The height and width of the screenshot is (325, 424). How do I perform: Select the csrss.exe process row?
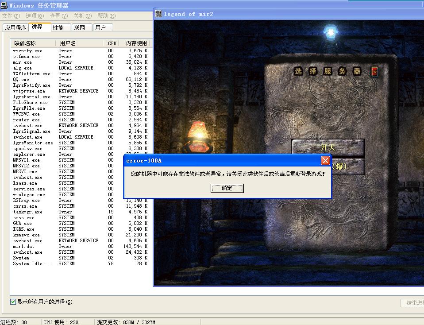click(80, 206)
